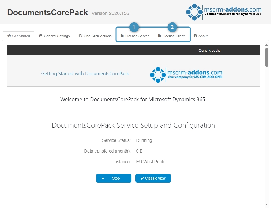Click the mscrm-addons logo in the welcome banner
This screenshot has width=271, height=209.
point(186,75)
